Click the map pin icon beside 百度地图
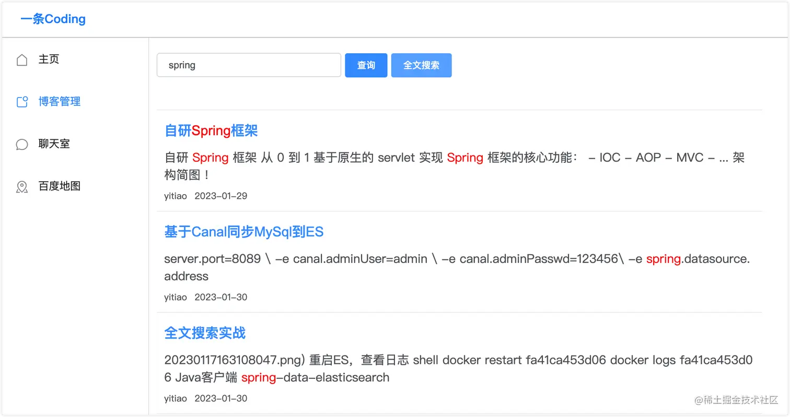 [22, 186]
